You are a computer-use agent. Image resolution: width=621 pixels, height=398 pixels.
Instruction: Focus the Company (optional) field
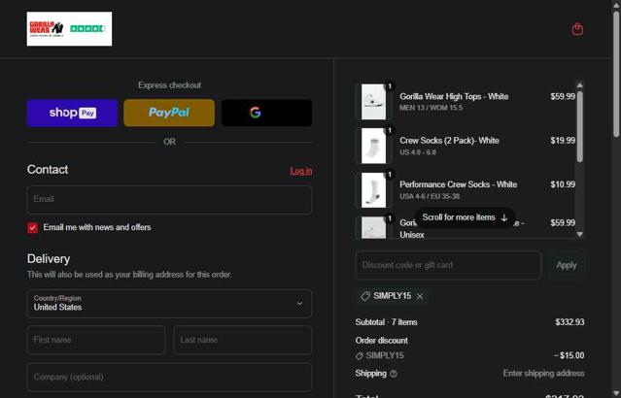pos(169,377)
